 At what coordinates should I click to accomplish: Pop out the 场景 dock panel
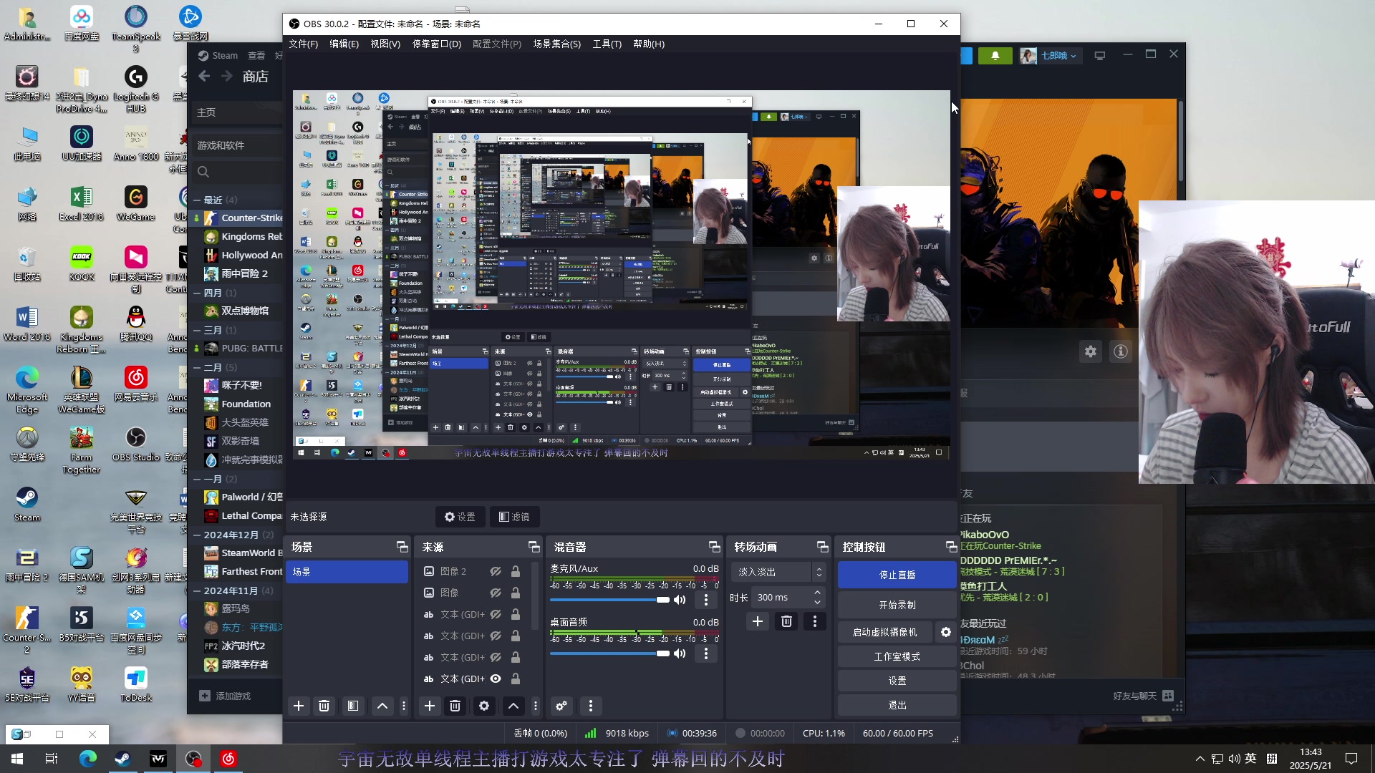(x=402, y=547)
